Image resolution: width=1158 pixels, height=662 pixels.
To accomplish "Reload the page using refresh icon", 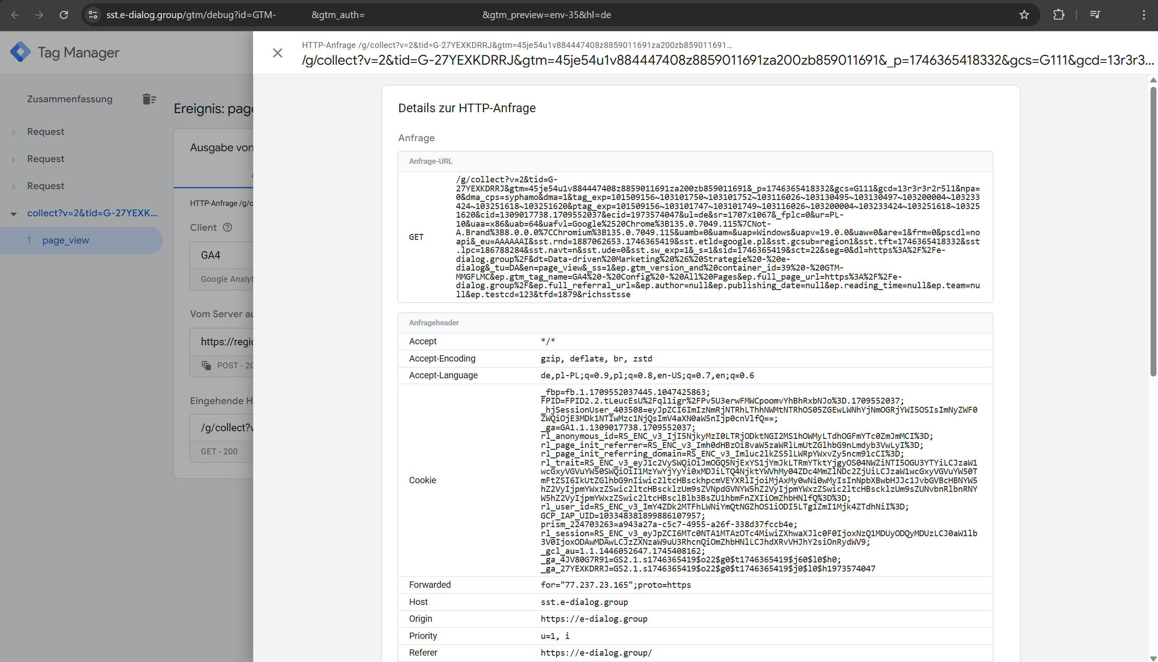I will (x=64, y=15).
